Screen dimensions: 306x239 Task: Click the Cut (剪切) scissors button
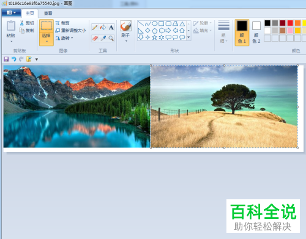27,23
